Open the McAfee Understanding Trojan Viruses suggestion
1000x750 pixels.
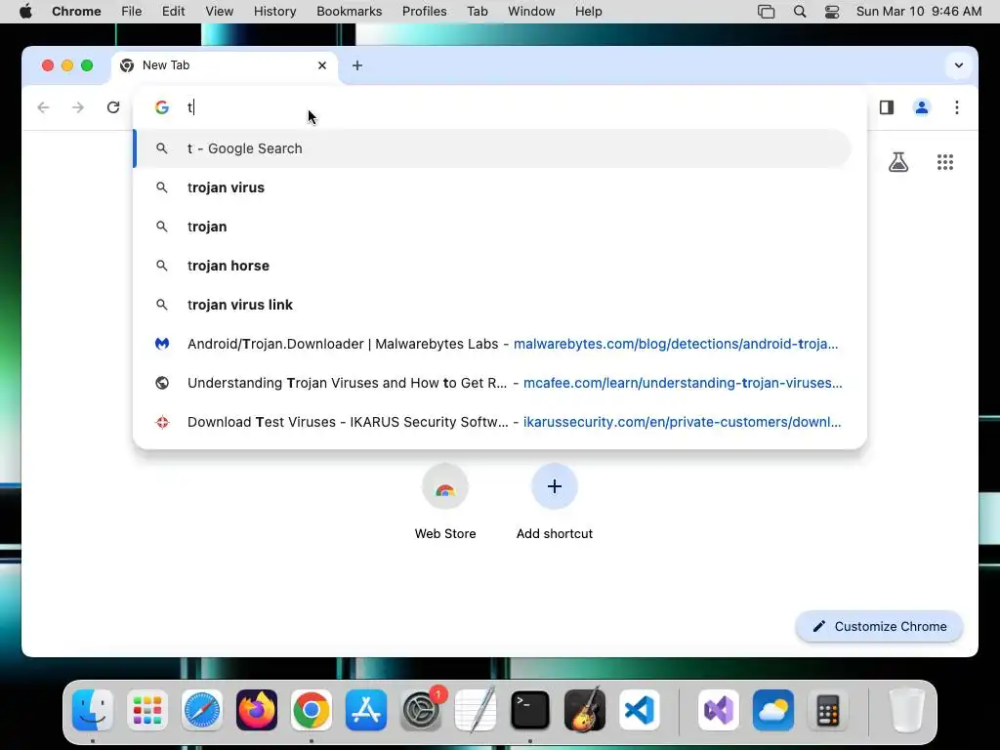pyautogui.click(x=492, y=383)
